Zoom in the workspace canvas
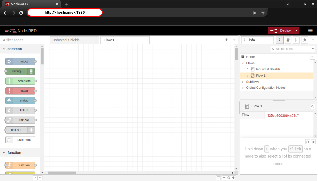 [233, 178]
